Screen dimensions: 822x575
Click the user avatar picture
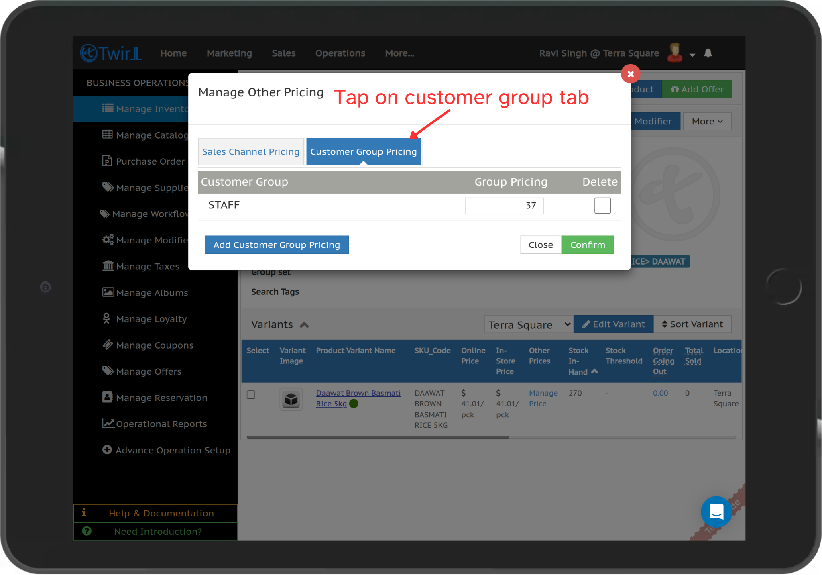pyautogui.click(x=675, y=53)
